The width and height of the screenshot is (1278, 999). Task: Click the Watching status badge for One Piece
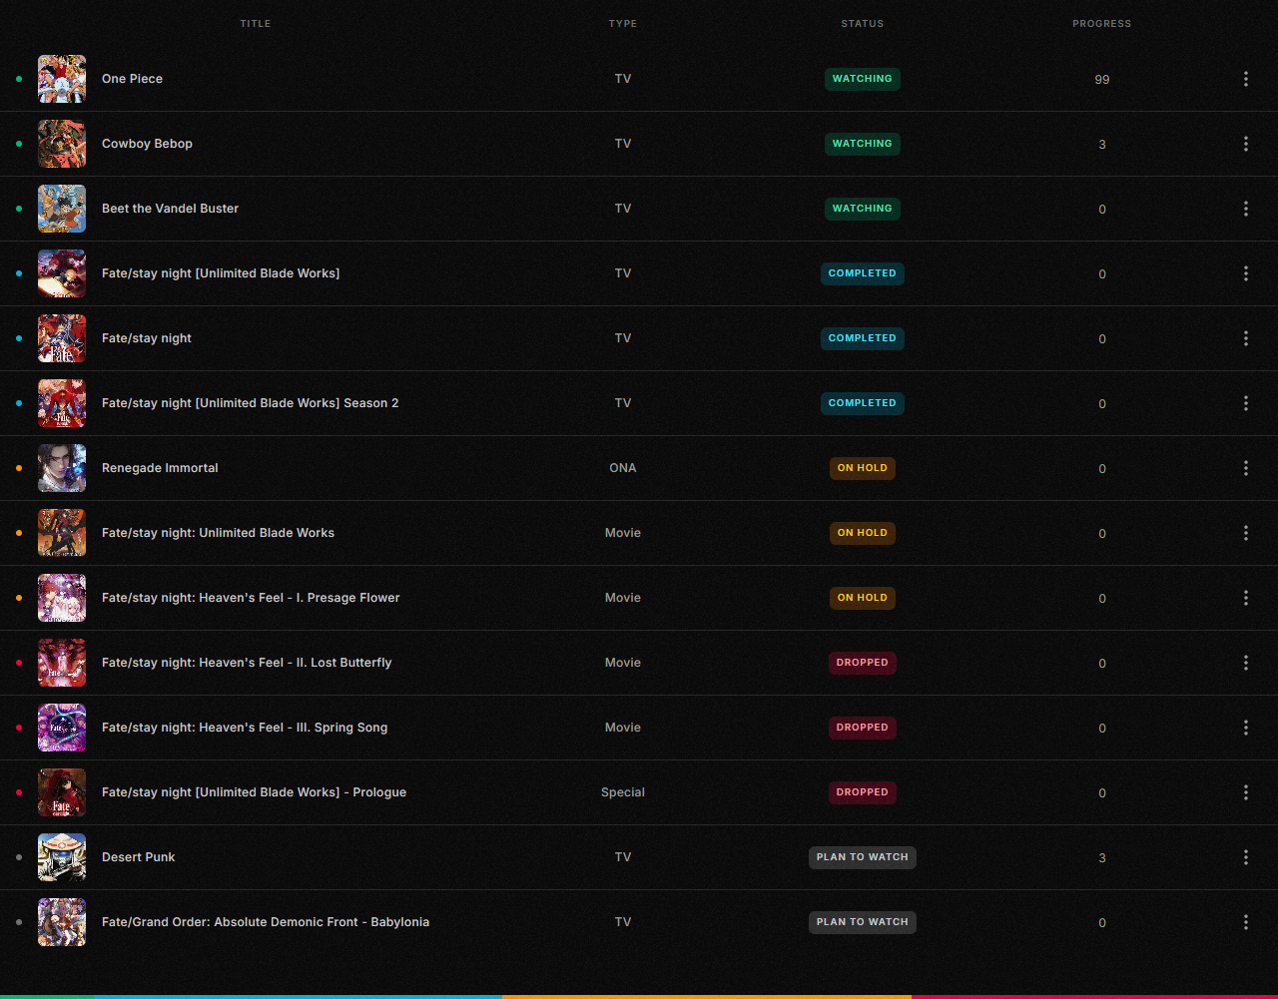pos(862,79)
